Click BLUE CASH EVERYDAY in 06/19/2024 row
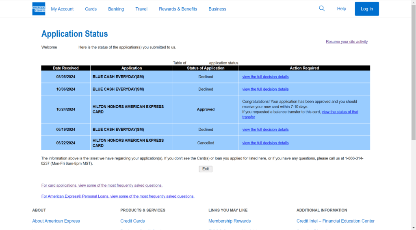The height and width of the screenshot is (230, 416). tap(118, 130)
